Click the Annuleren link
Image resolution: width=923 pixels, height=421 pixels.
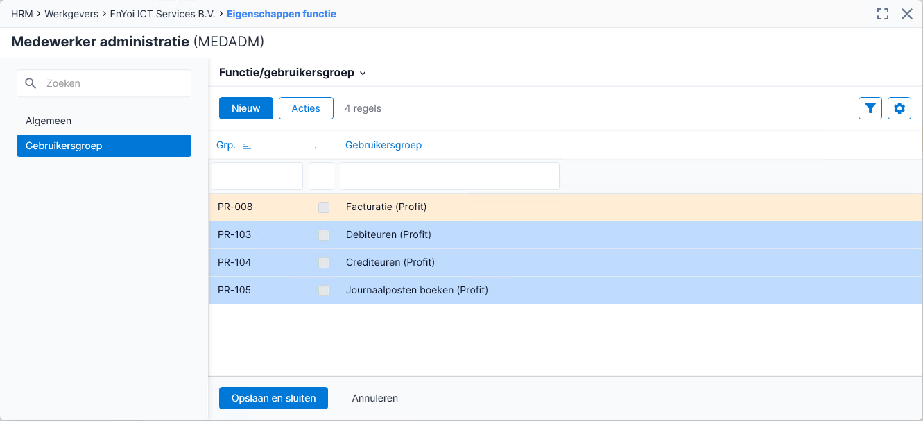click(375, 398)
